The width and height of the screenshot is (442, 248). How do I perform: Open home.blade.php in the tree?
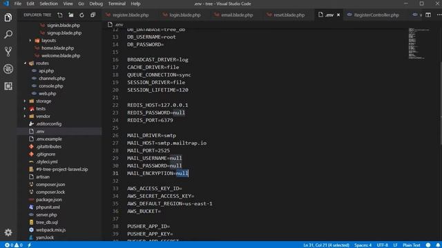click(x=58, y=48)
